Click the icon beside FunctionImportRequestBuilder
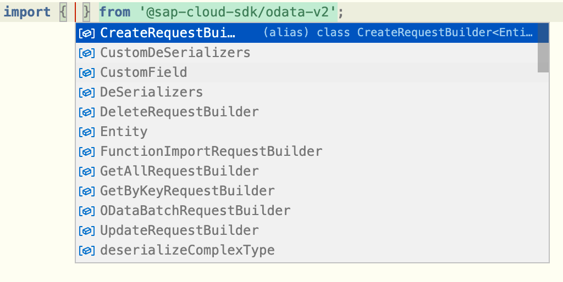This screenshot has height=282, width=563. [x=87, y=151]
